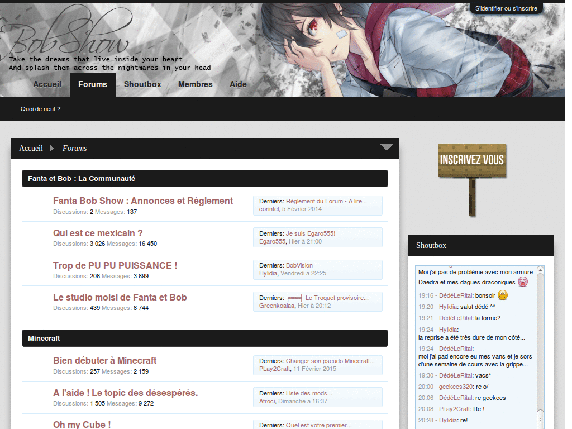Expand the breadcrumb dropdown triangle
This screenshot has width=572, height=429.
point(387,147)
